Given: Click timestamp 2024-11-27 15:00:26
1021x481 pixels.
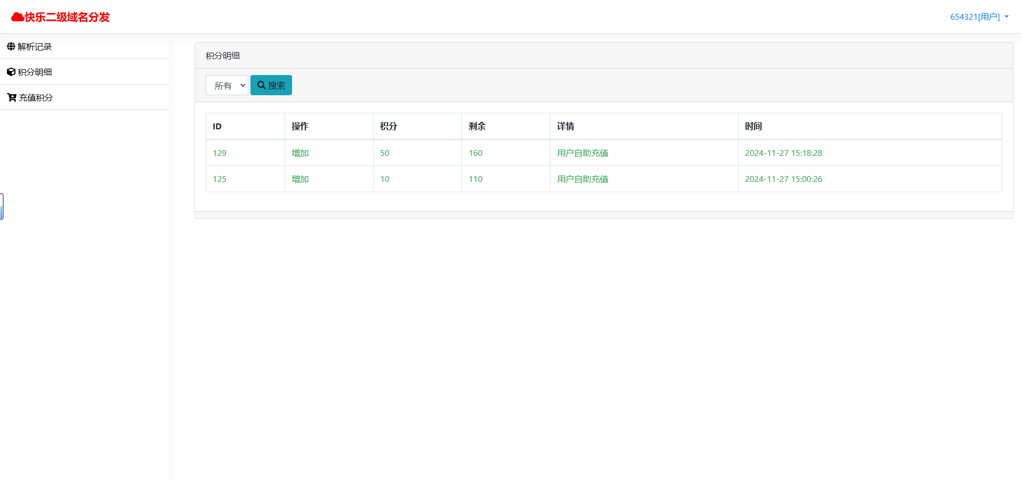Looking at the screenshot, I should (783, 179).
